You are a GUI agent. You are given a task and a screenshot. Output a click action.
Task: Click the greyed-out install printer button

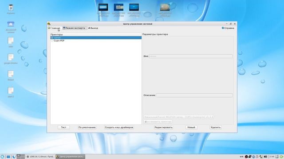pos(158,122)
